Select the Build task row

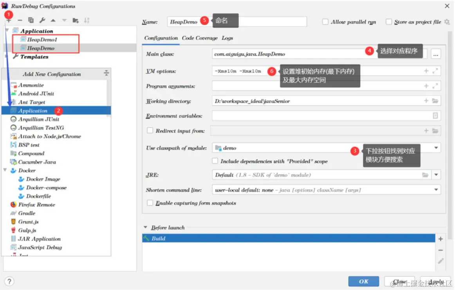[289, 238]
